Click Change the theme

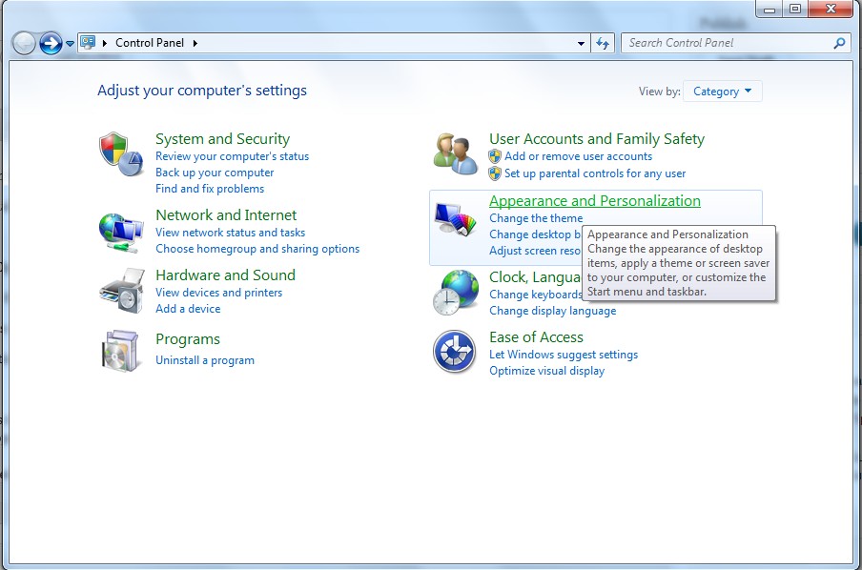point(536,218)
